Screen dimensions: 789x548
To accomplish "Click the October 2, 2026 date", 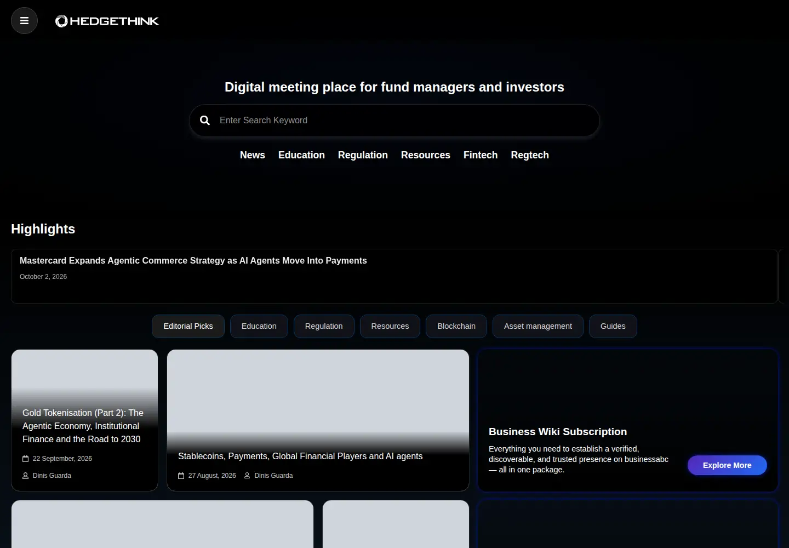I will tap(43, 277).
